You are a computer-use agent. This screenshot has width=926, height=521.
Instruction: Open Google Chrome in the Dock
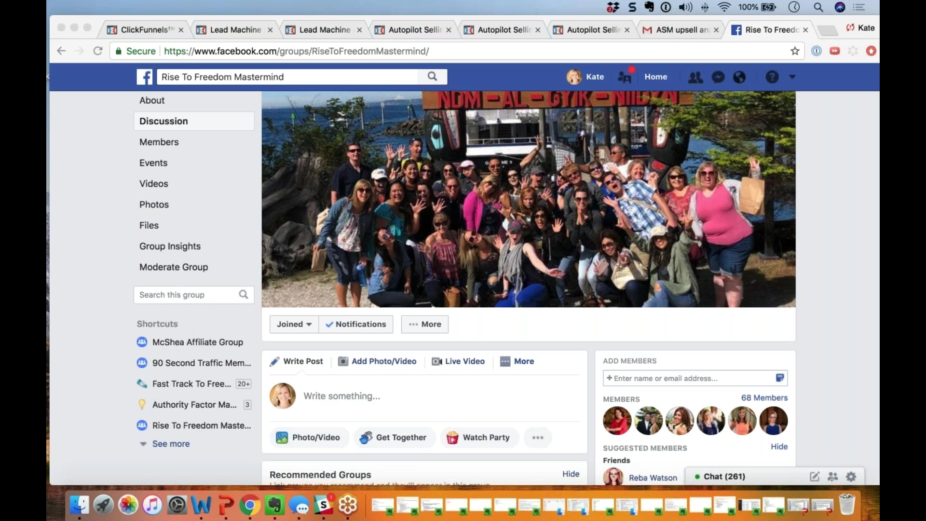click(x=249, y=505)
